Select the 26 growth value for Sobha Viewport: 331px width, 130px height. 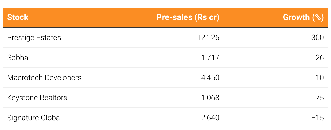[320, 57]
